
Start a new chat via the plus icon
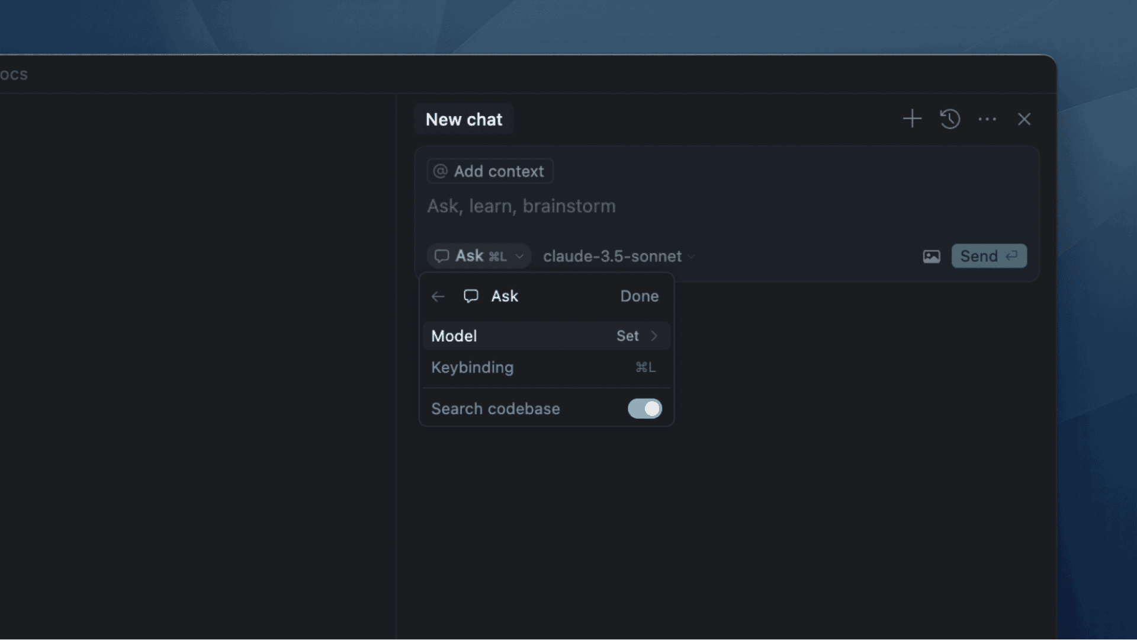coord(912,119)
